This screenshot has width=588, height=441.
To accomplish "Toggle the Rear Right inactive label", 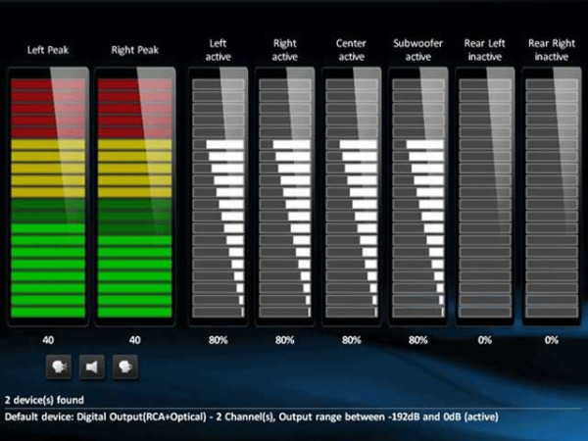I will point(552,49).
